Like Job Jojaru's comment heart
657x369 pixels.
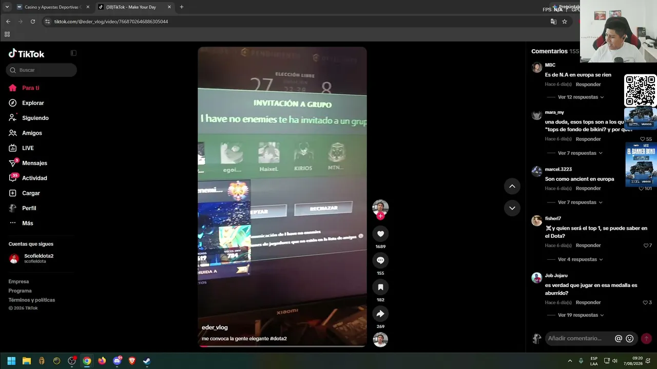click(x=645, y=303)
